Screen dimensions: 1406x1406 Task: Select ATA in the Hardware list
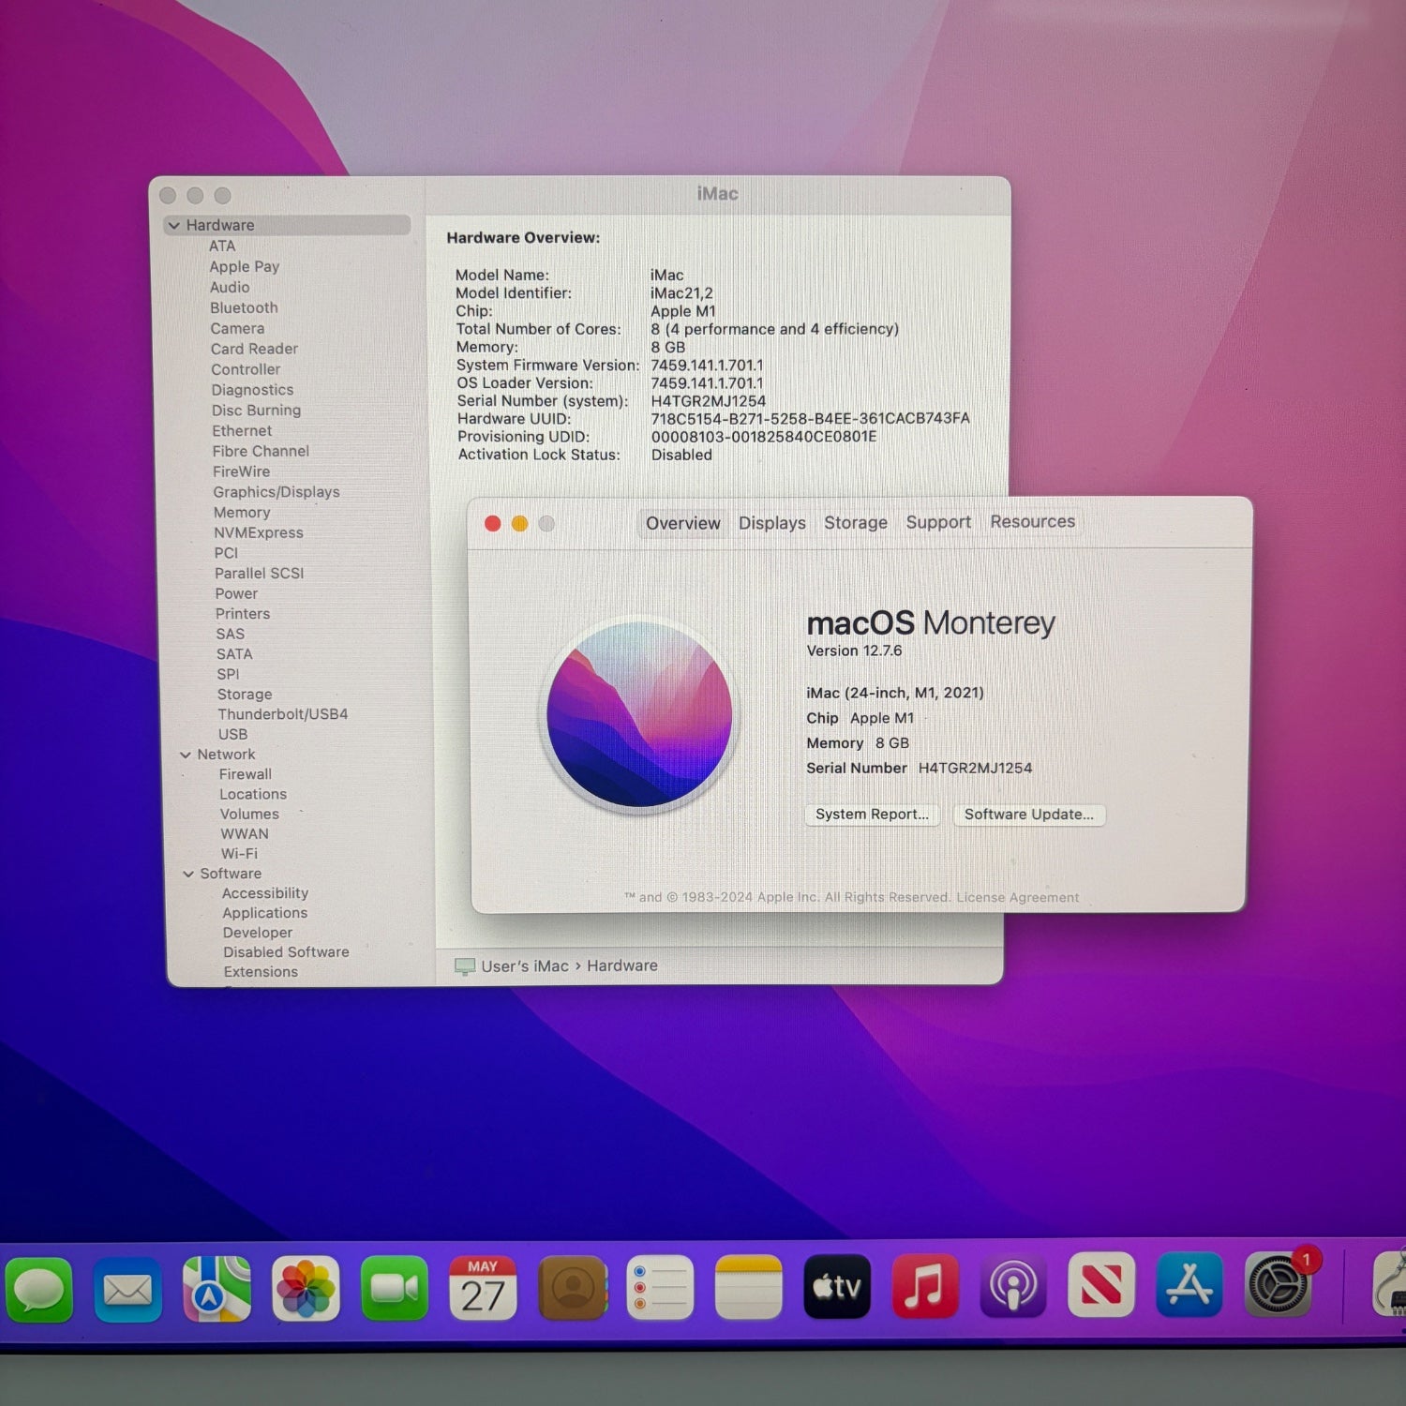(222, 246)
